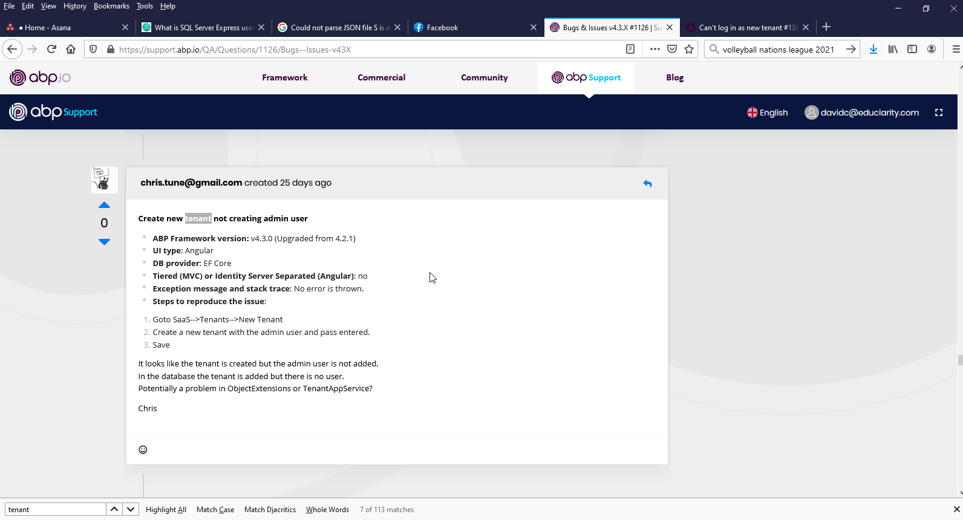Click chris.tune's avatar thumbnail
963x520 pixels.
(104, 180)
